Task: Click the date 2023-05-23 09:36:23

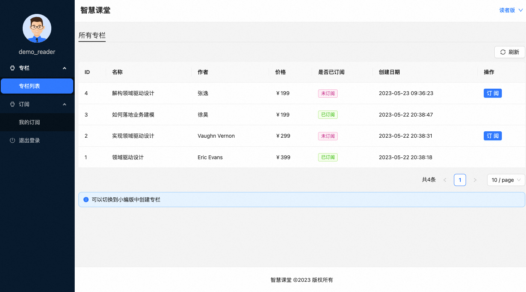Action: coord(406,93)
